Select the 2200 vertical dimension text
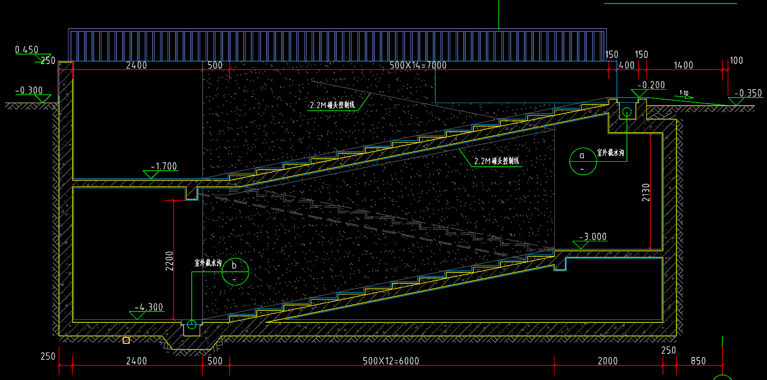 point(169,261)
